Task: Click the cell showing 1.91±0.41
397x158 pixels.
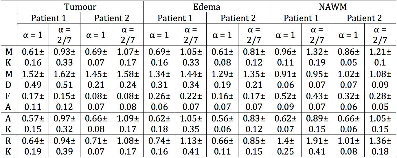Action: tap(317, 146)
